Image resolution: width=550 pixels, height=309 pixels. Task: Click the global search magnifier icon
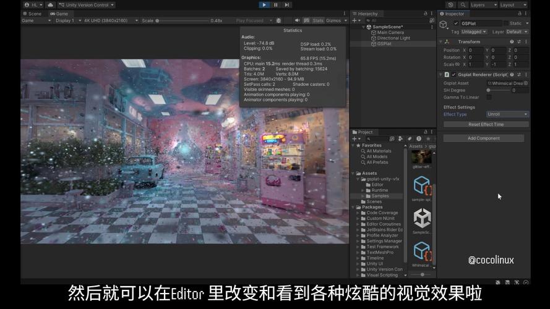click(463, 5)
